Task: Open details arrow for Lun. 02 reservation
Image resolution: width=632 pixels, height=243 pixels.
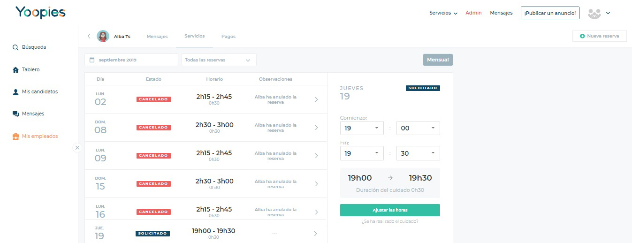Action: pyautogui.click(x=316, y=99)
